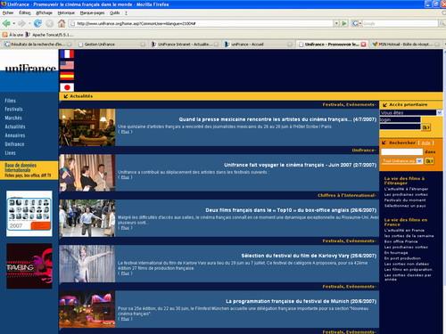Open 'Base de données internationale' link
This screenshot has width=446, height=334.
pyautogui.click(x=21, y=167)
